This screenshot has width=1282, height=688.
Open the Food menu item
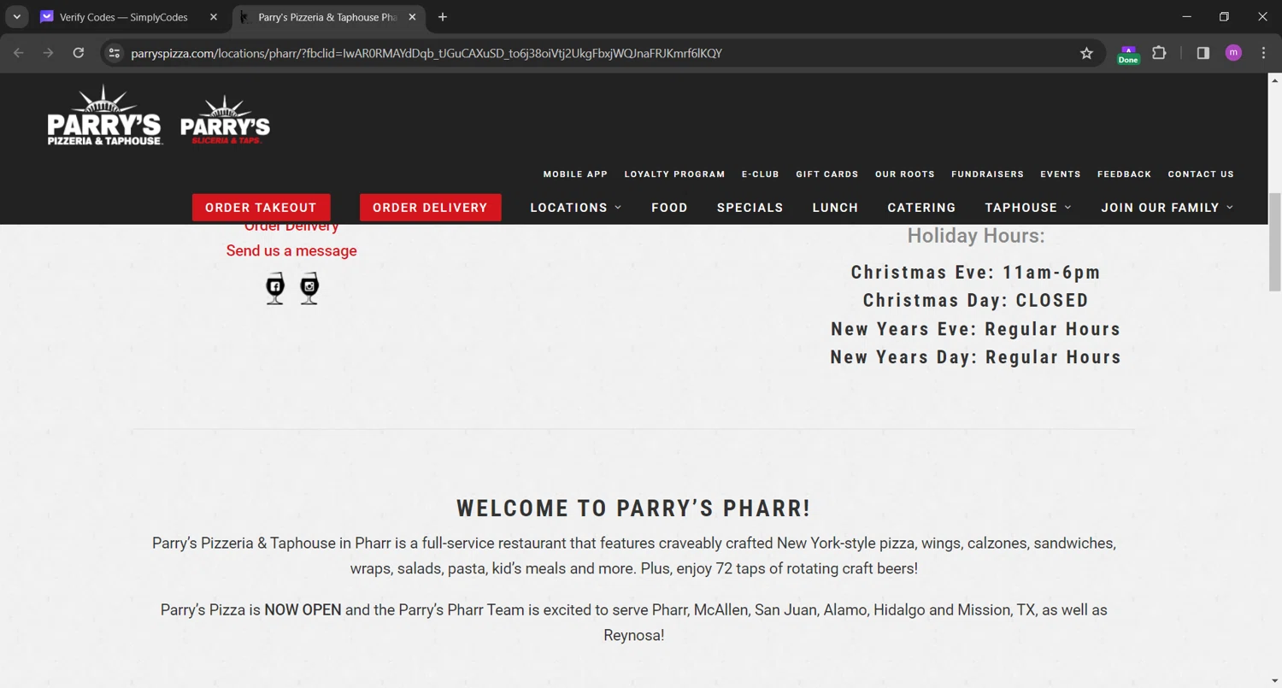click(x=669, y=208)
